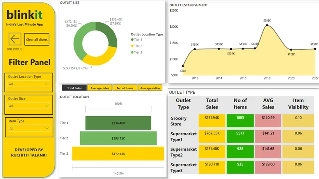
Task: Click the $151.94K total sales cell
Action: tap(212, 121)
